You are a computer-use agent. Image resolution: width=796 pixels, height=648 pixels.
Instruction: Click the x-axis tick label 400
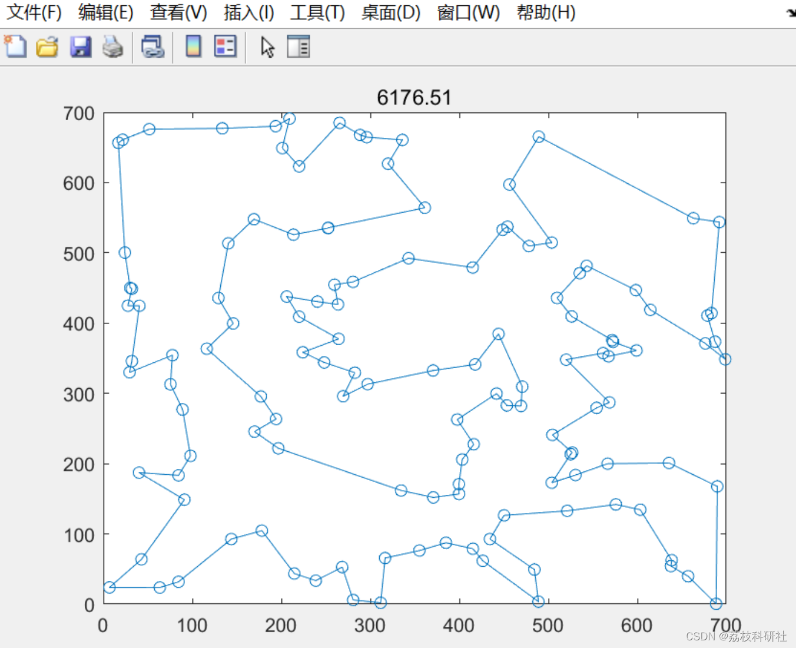coord(459,626)
